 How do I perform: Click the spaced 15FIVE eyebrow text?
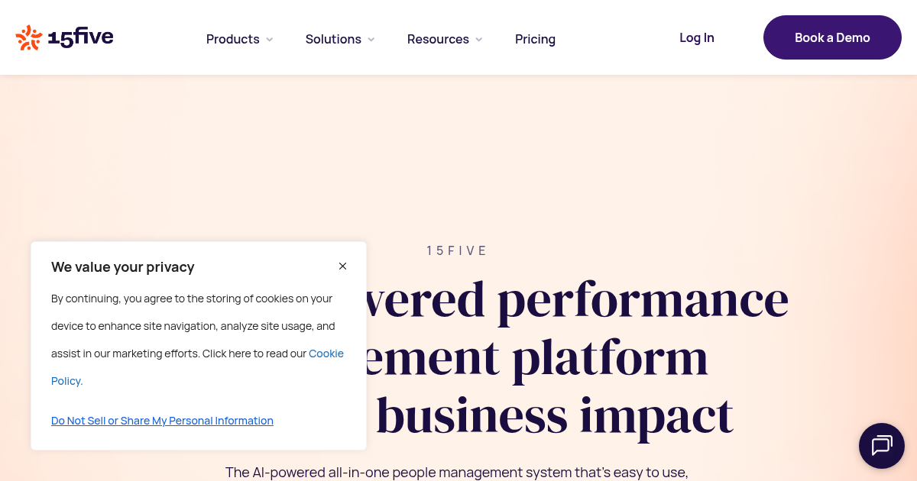457,250
